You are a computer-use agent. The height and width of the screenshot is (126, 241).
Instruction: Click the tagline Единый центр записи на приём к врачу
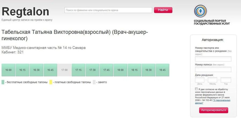27,20
